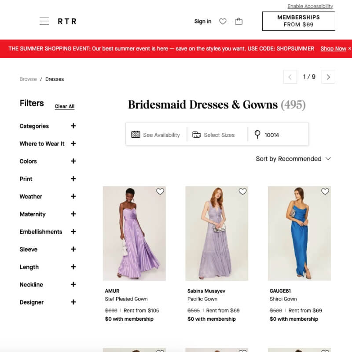Open the See Availability calendar picker

[157, 134]
